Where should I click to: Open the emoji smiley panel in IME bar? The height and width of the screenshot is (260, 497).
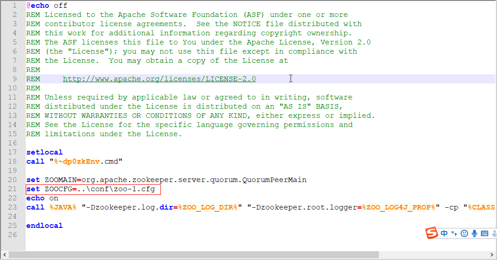tap(464, 233)
